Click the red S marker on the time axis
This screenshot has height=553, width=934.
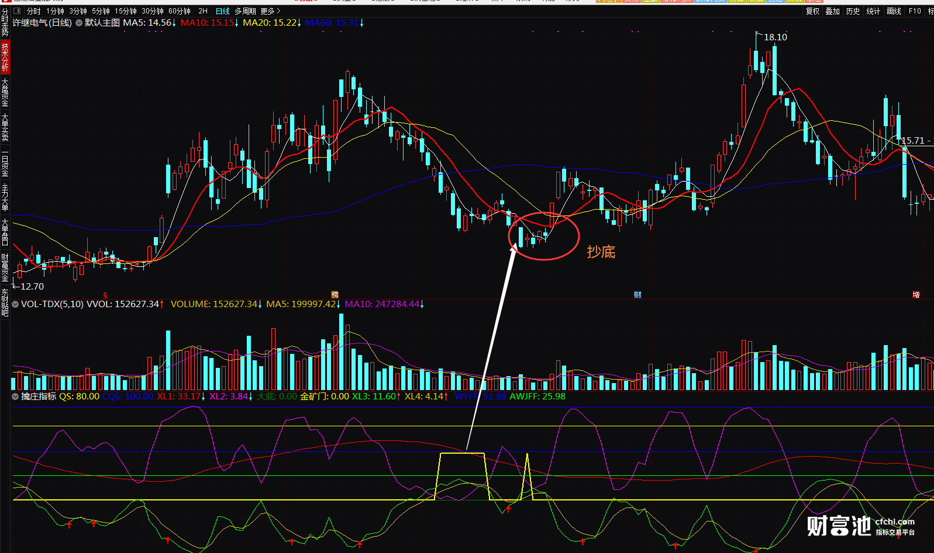(105, 295)
